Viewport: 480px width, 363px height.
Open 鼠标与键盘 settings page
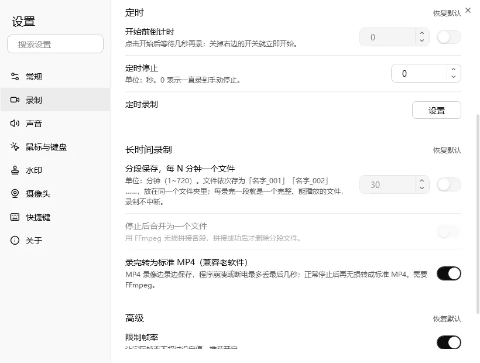(55, 146)
